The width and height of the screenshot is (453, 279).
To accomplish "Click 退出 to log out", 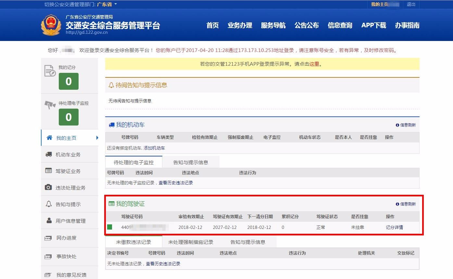I will click(411, 5).
